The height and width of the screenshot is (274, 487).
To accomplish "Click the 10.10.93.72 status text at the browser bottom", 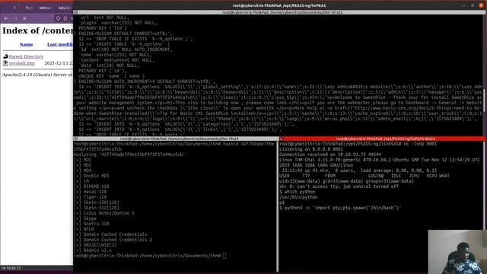I will point(11,268).
